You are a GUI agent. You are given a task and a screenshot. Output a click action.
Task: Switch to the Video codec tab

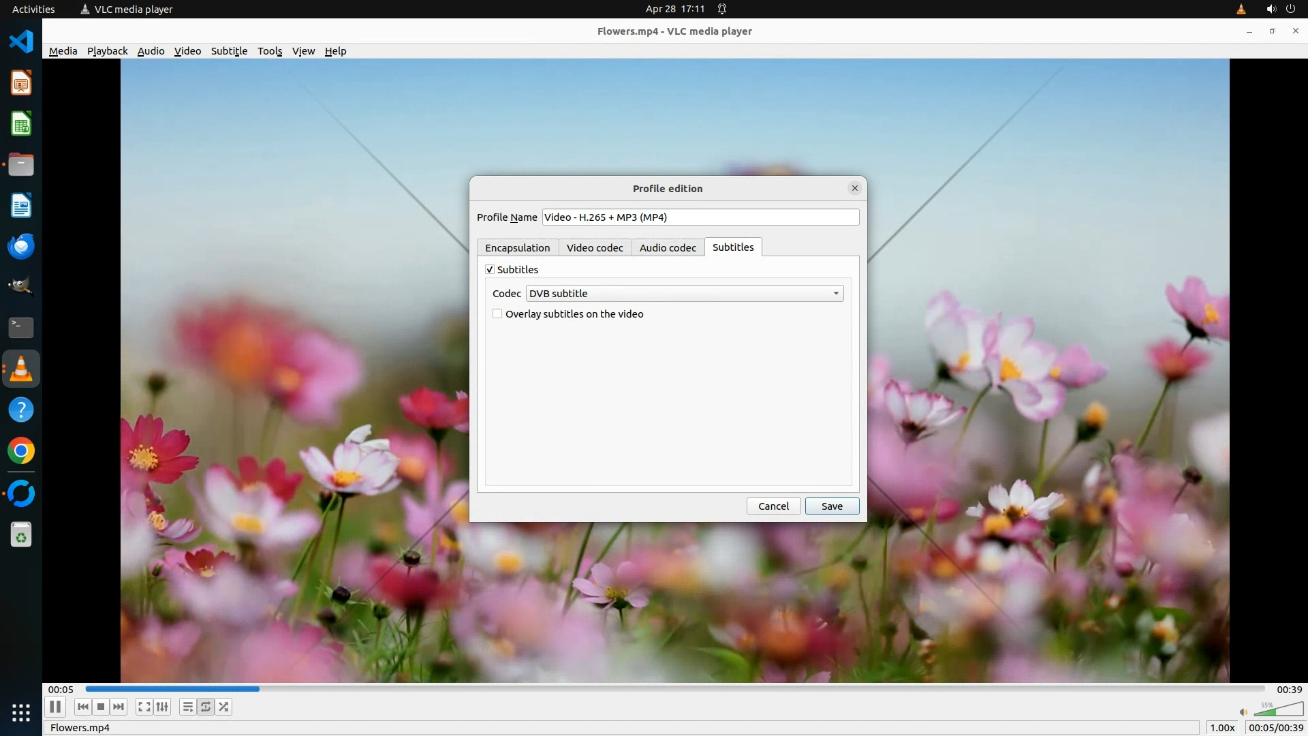click(x=595, y=248)
